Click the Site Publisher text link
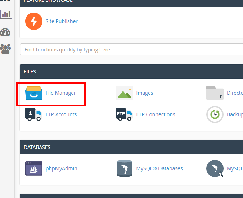This screenshot has width=243, height=198. tap(62, 21)
